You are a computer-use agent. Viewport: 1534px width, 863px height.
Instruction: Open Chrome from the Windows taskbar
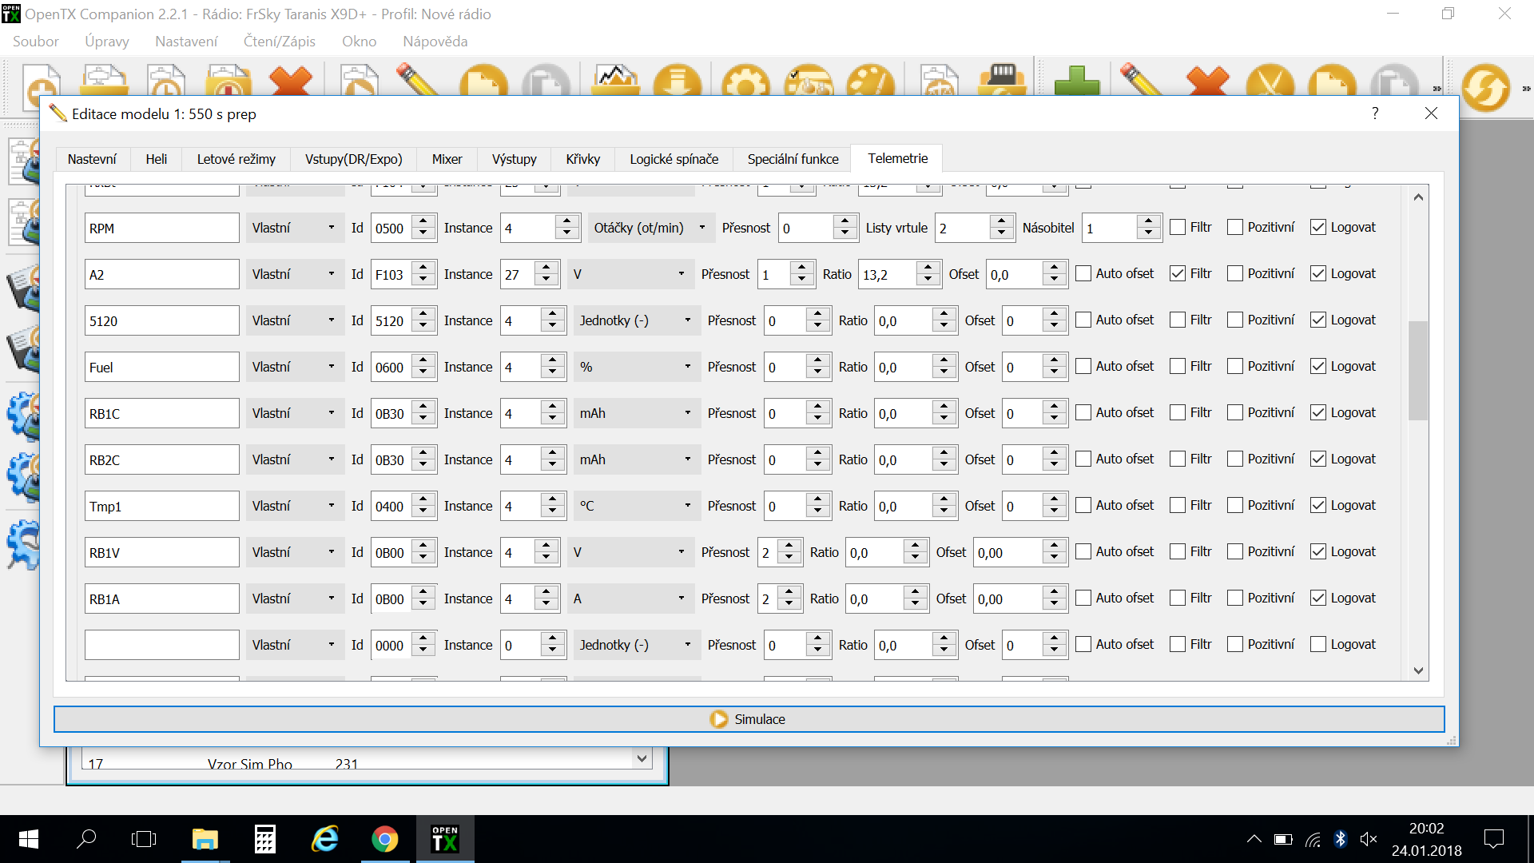(384, 839)
